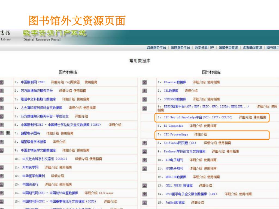Open the ISI Proceedings link
This screenshot has height=209, width=279.
click(x=176, y=134)
